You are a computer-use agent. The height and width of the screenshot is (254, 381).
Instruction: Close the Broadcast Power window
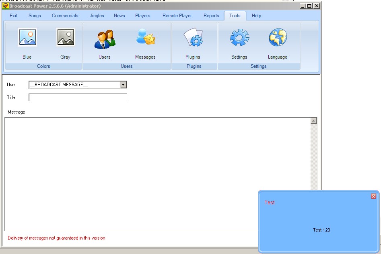(317, 6)
